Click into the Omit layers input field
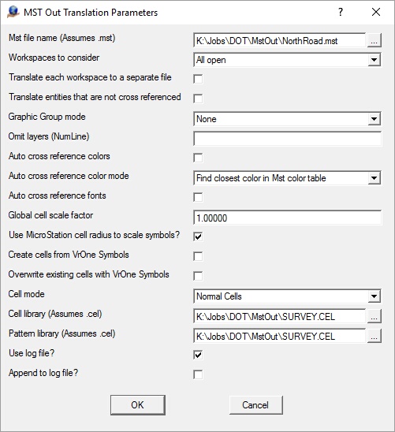 [287, 139]
